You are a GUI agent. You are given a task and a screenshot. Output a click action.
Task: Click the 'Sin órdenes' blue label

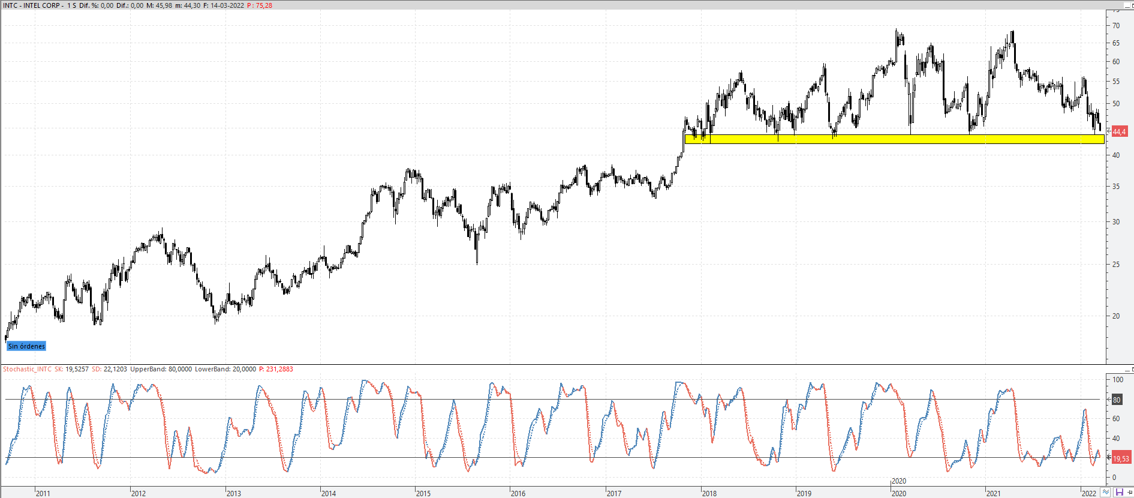[26, 346]
